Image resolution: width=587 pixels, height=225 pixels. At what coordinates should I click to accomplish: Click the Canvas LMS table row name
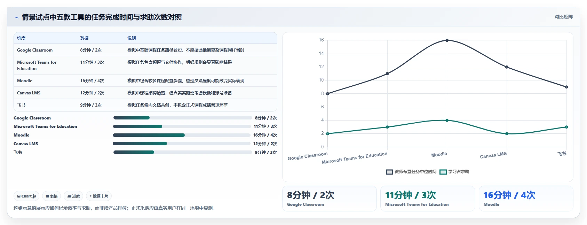(x=29, y=93)
